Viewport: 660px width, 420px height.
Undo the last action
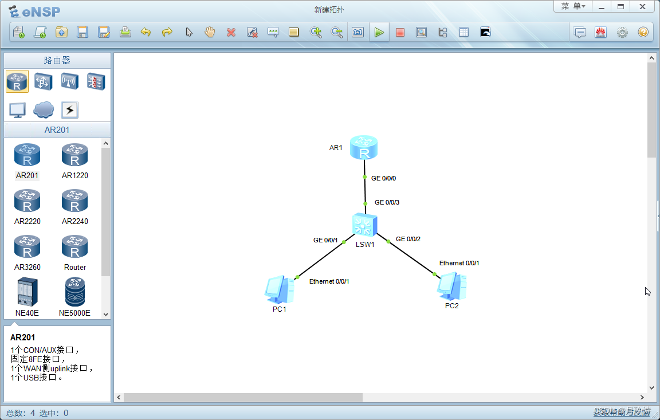(x=146, y=33)
